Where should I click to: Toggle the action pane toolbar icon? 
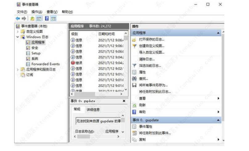click(53, 19)
